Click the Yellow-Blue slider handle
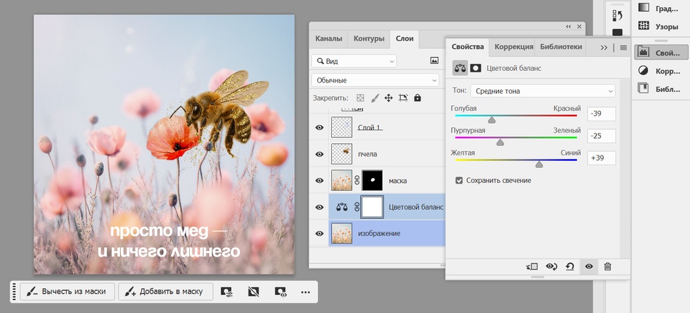 tap(539, 164)
